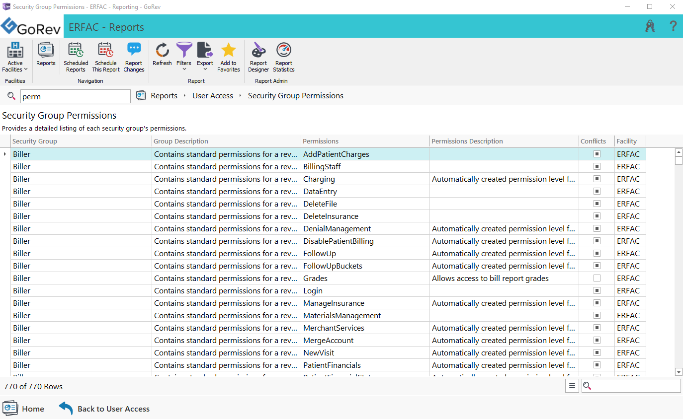Go to Reports breadcrumb

164,96
